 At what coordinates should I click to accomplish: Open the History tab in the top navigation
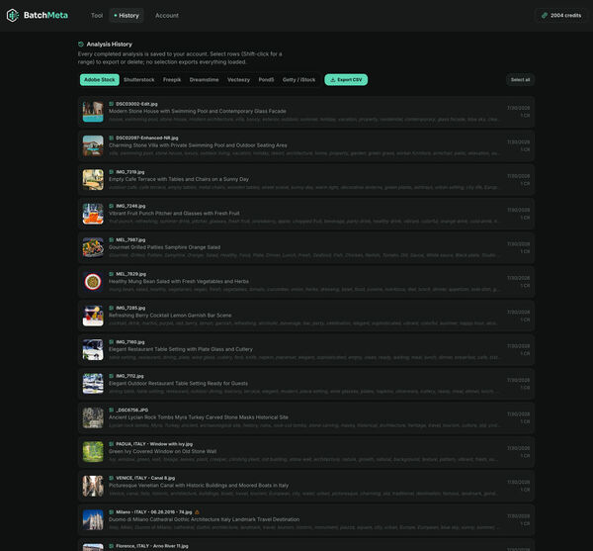point(127,16)
